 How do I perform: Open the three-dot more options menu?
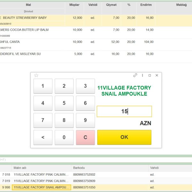pyautogui.click(x=142, y=75)
